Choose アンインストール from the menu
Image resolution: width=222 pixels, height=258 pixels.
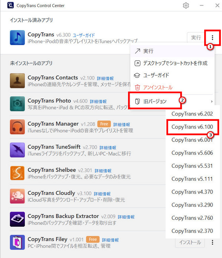coord(172,87)
